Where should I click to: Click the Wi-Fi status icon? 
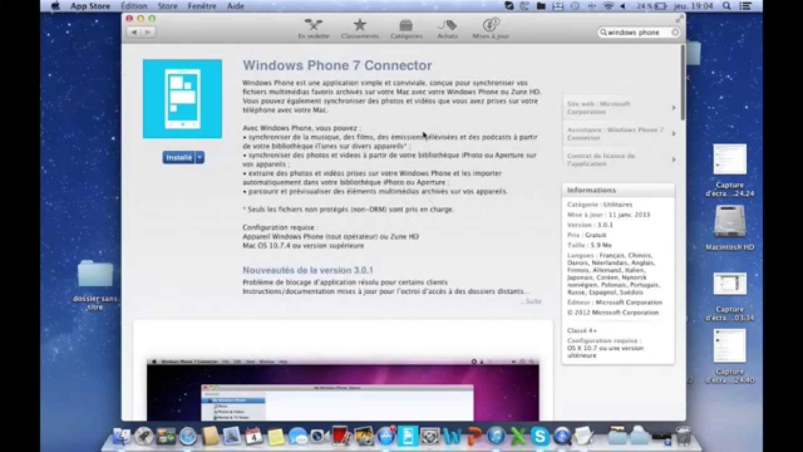pos(609,6)
